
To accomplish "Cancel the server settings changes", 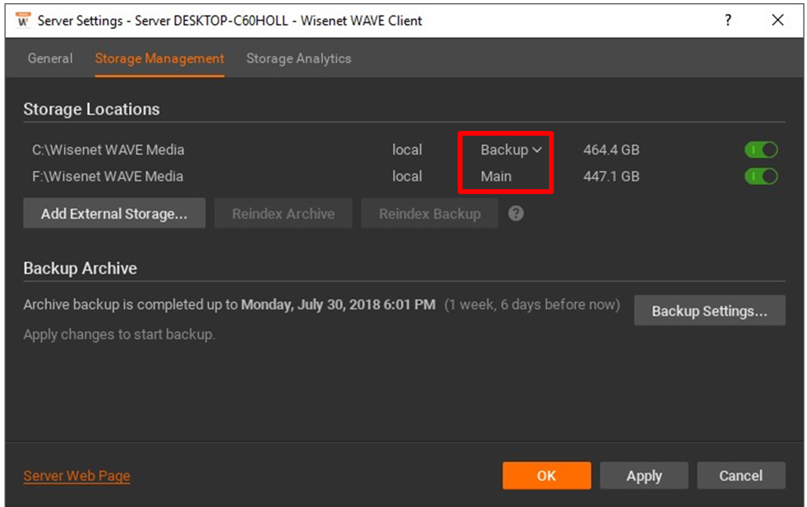I will (x=741, y=475).
